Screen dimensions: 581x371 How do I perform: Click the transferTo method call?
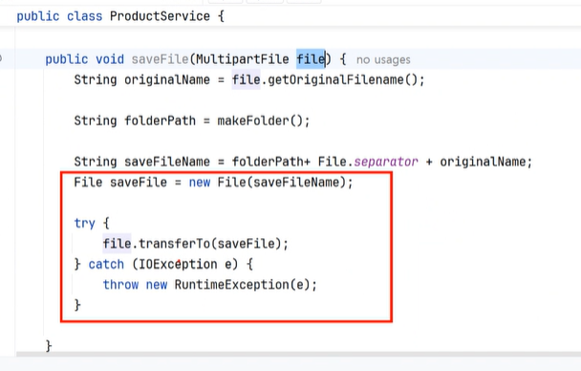click(x=174, y=244)
